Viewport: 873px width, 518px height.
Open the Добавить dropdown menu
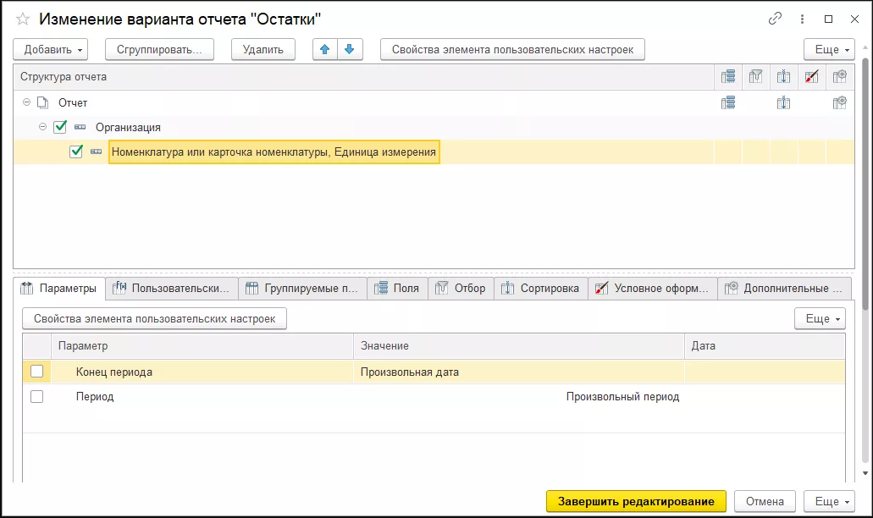(x=54, y=50)
